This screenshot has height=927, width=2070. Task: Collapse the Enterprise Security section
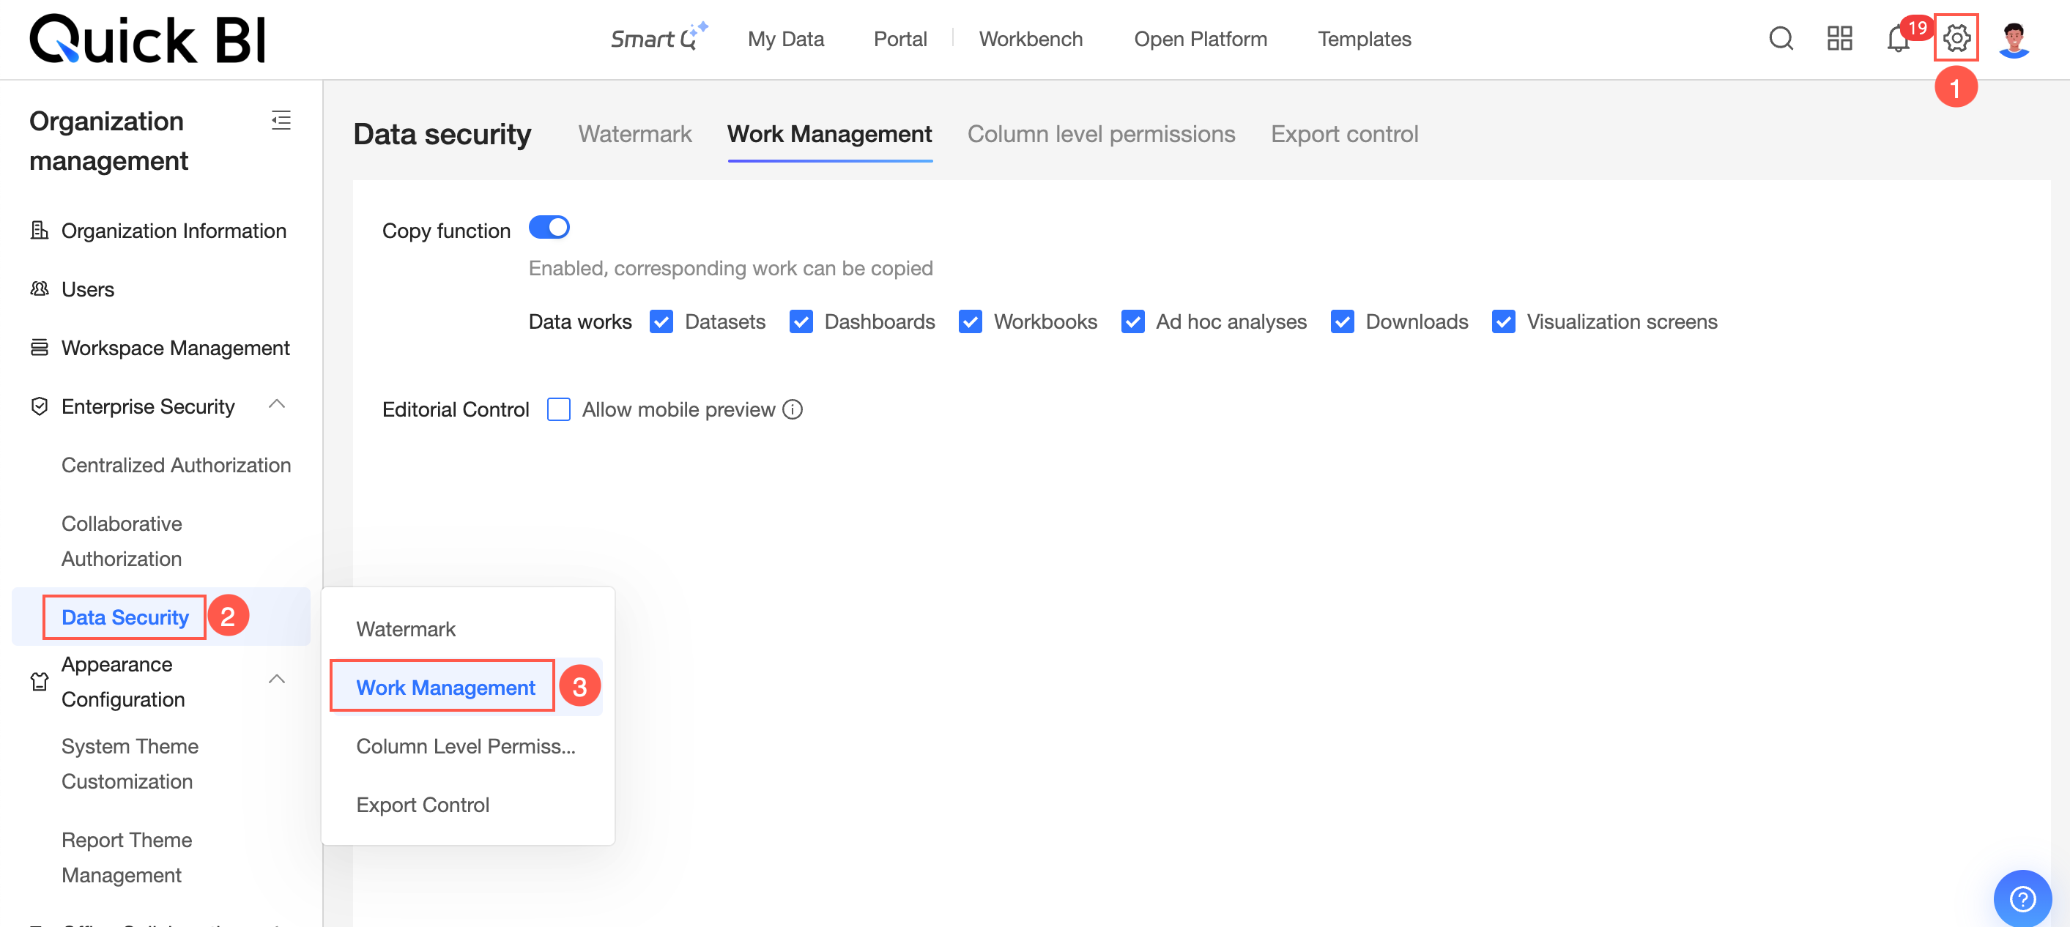click(277, 405)
